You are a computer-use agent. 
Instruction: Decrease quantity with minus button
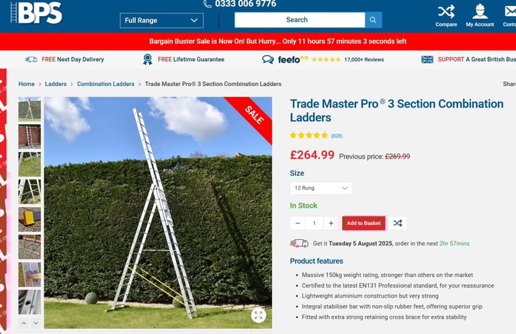point(298,223)
